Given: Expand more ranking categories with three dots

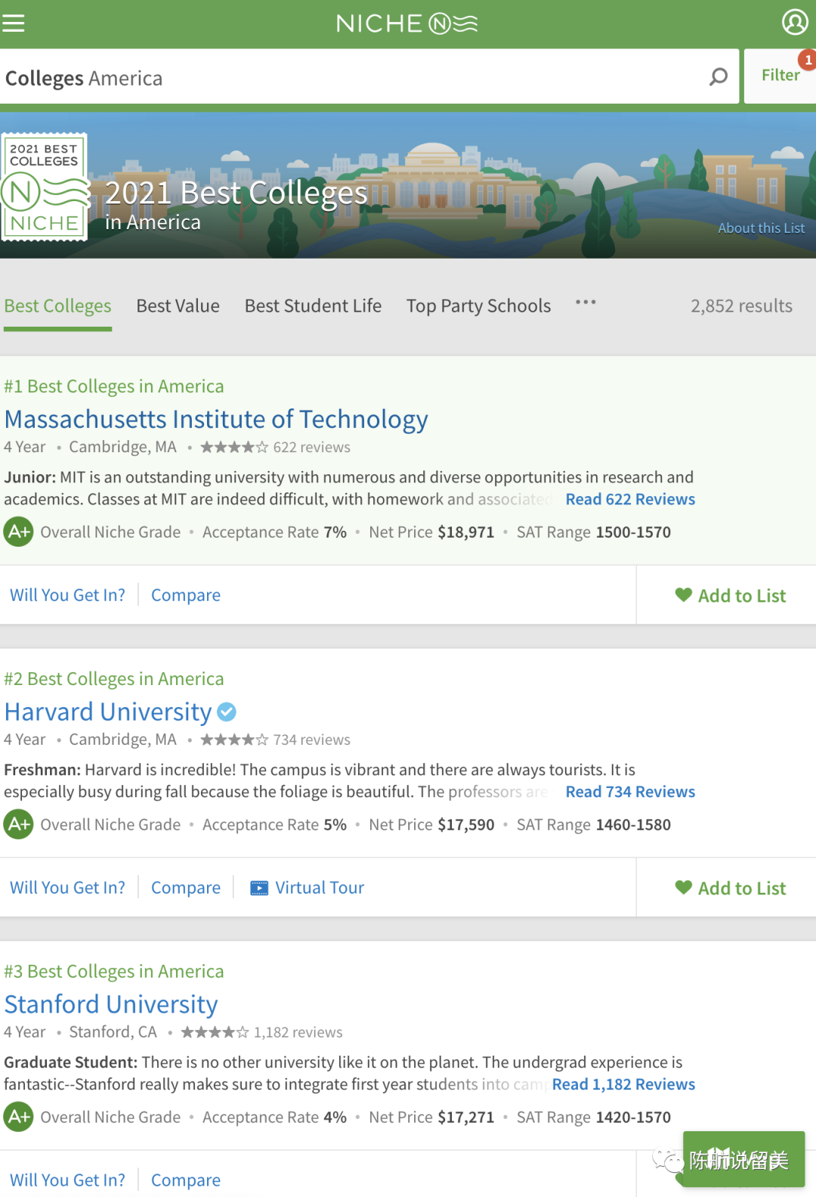Looking at the screenshot, I should click(x=585, y=302).
